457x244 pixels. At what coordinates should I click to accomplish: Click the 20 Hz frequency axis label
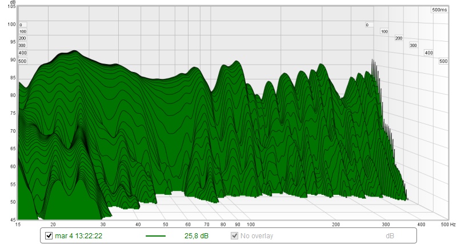(x=53, y=225)
